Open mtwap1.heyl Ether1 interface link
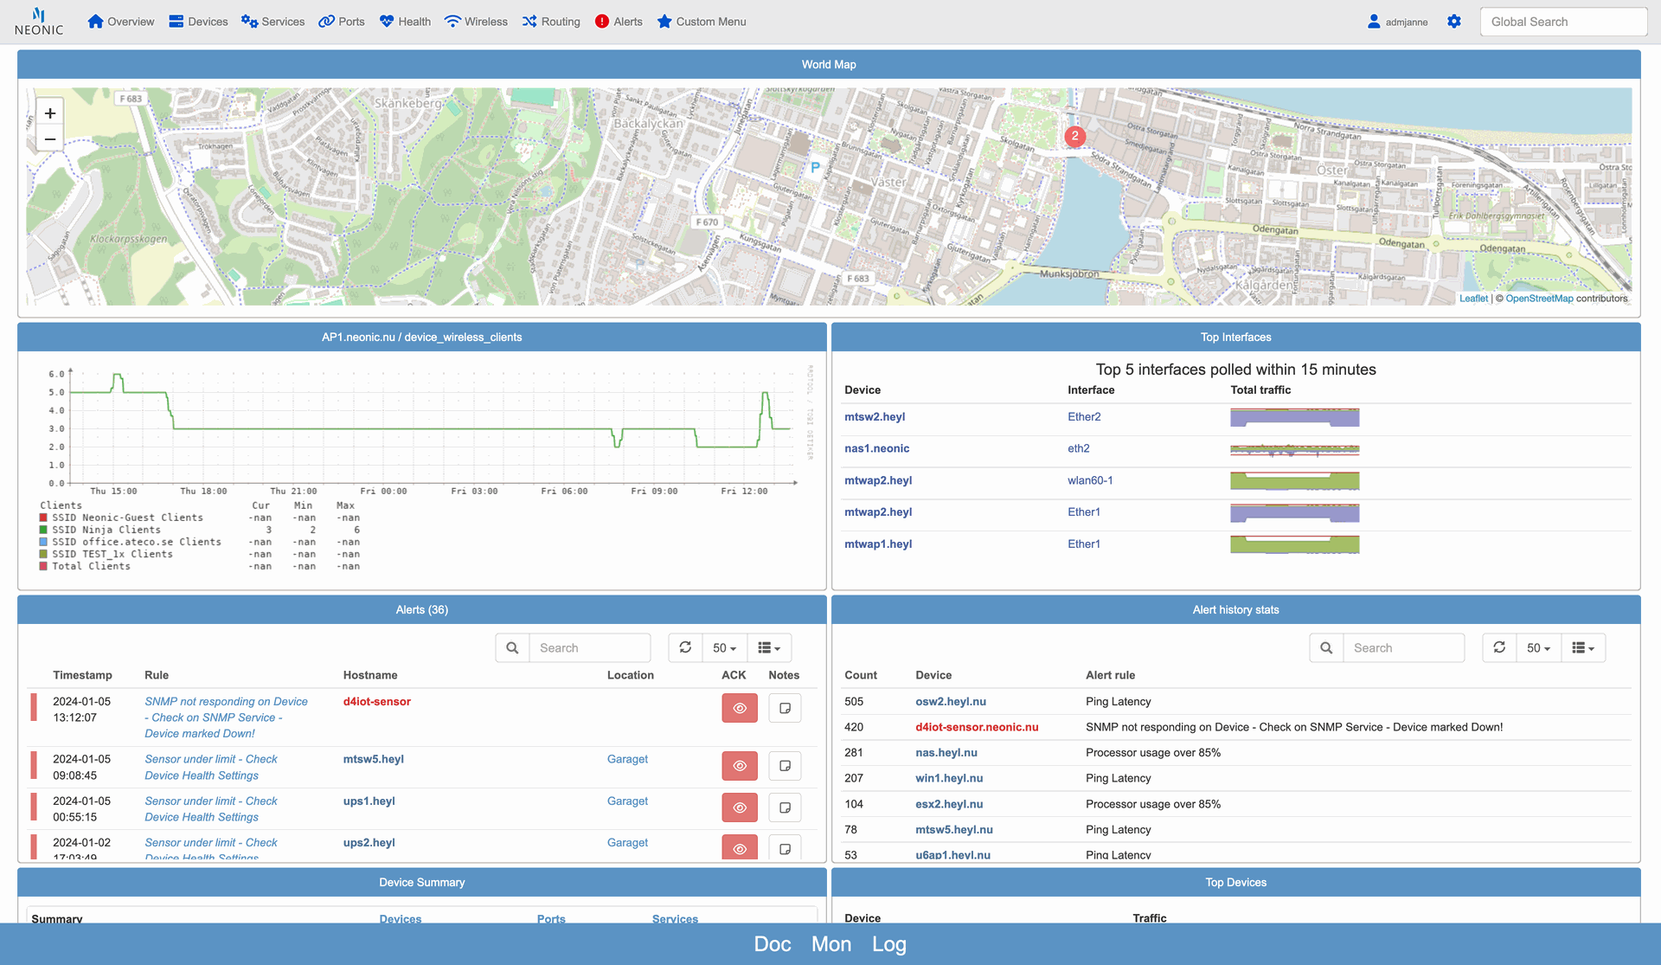This screenshot has height=965, width=1661. [1083, 544]
